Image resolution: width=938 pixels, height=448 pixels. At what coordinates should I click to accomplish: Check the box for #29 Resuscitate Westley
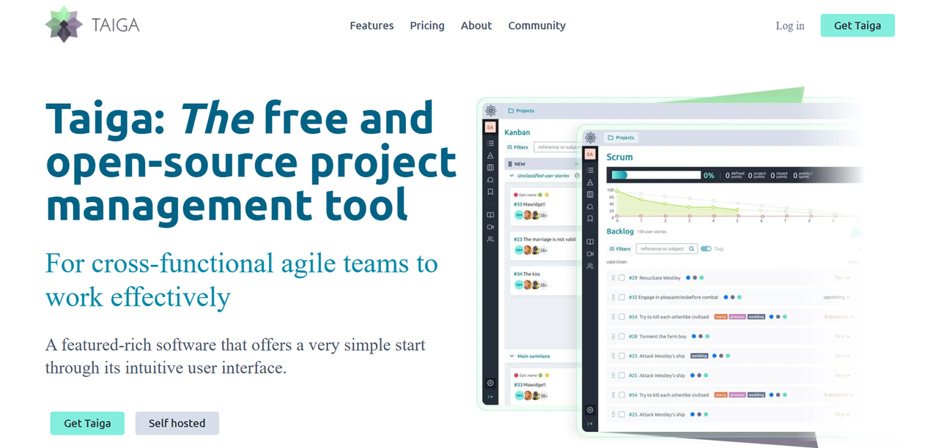tap(621, 278)
